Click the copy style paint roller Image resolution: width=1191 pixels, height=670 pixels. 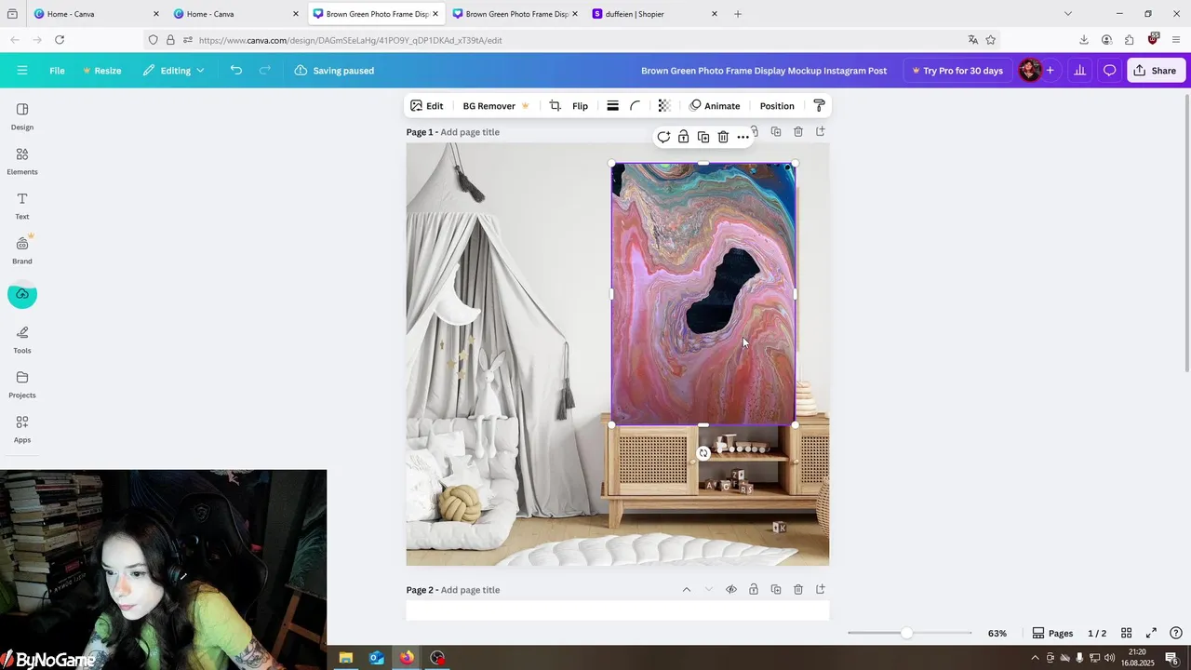819,106
